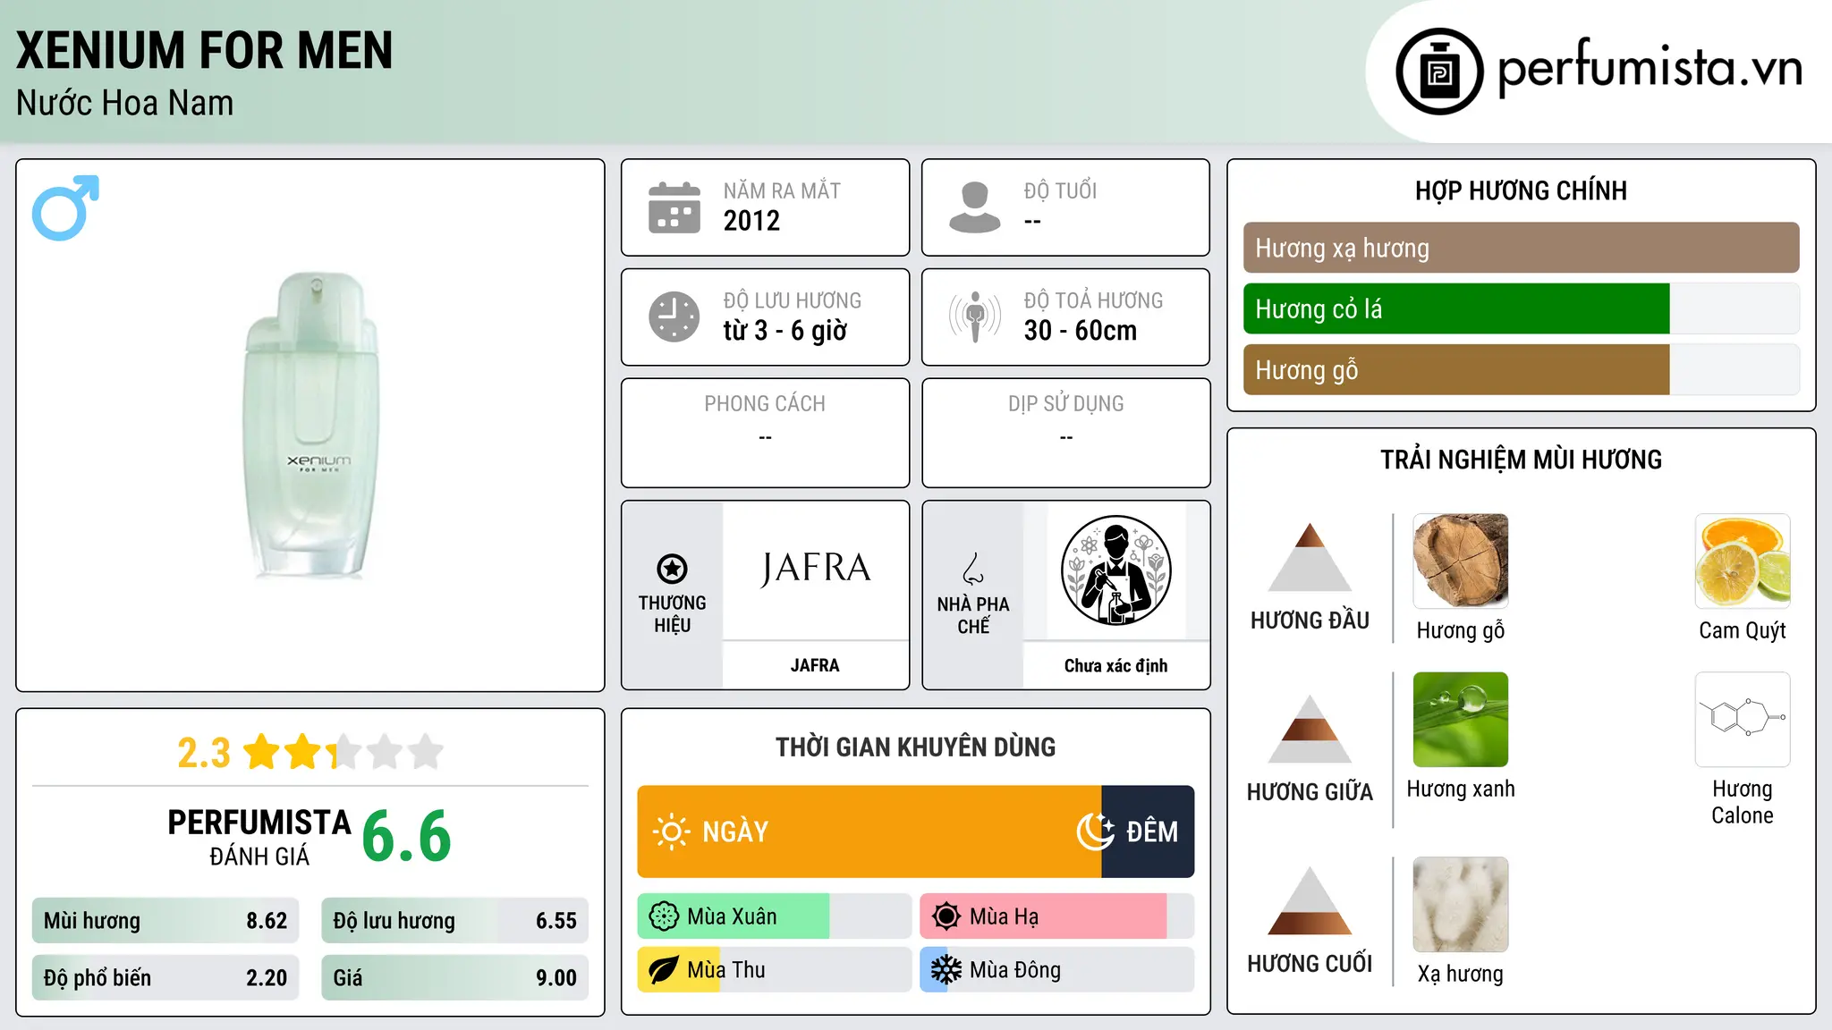
Task: Select the Hương gỗ wood note thumbnail
Action: coord(1461,561)
